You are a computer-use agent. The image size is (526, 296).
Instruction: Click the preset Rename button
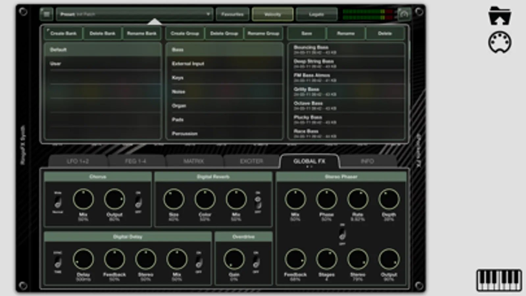coord(346,33)
